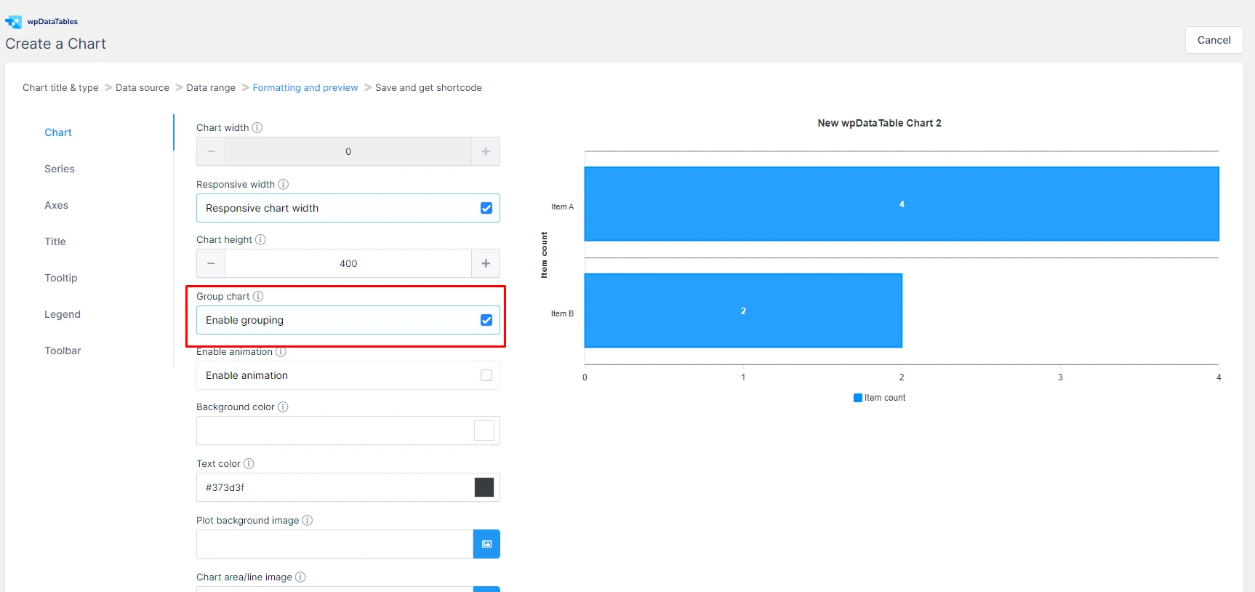Image resolution: width=1255 pixels, height=592 pixels.
Task: Toggle Item count legend marker
Action: (x=858, y=398)
